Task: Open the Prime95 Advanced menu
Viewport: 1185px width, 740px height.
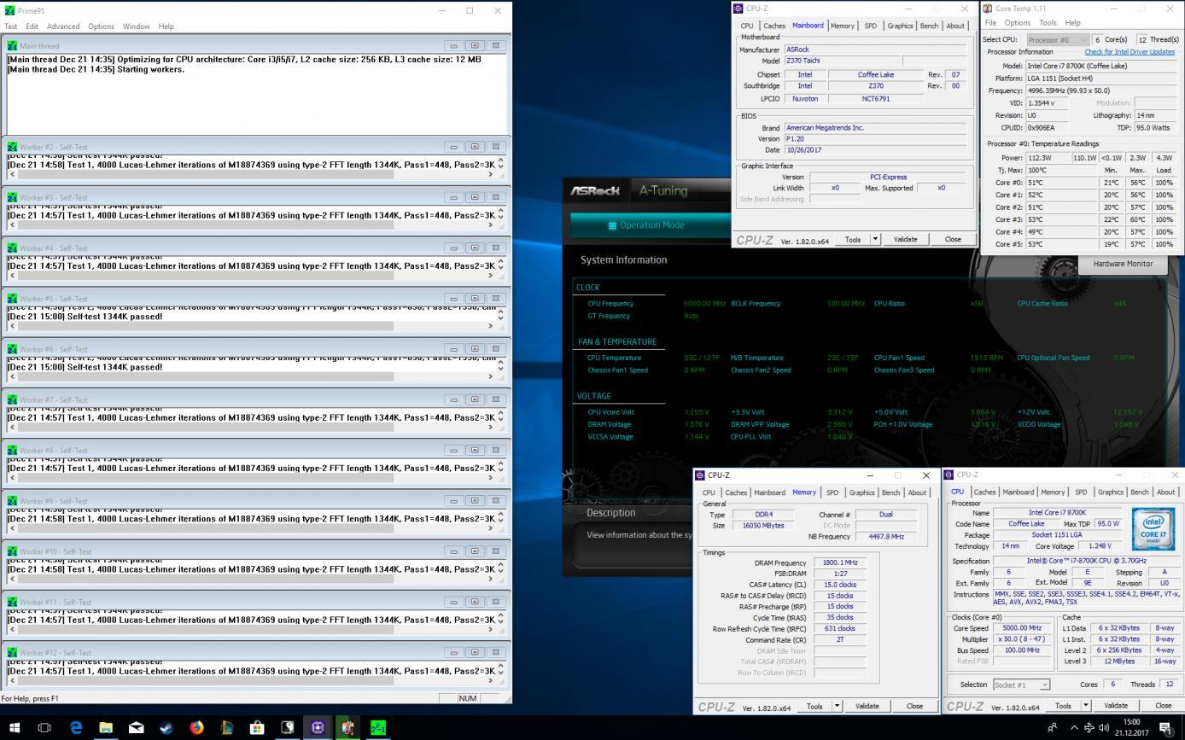Action: coord(63,26)
